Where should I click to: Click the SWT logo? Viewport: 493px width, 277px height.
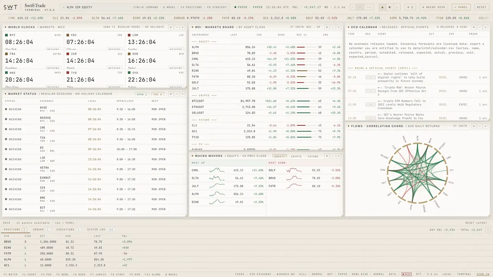pos(11,7)
